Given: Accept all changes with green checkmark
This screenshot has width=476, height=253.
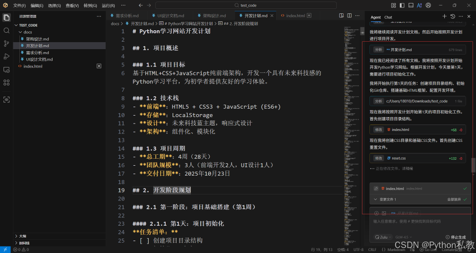Looking at the screenshot, I should tap(466, 199).
